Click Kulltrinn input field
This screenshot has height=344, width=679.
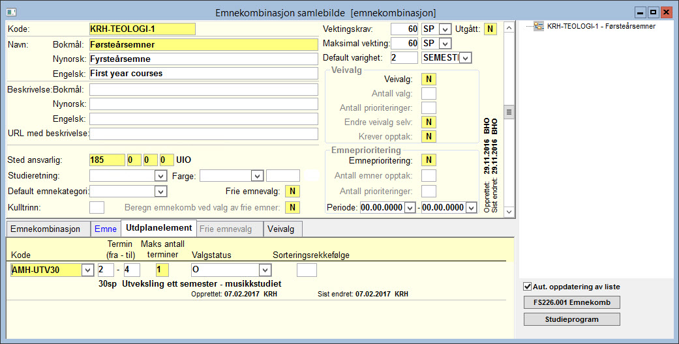coord(97,207)
